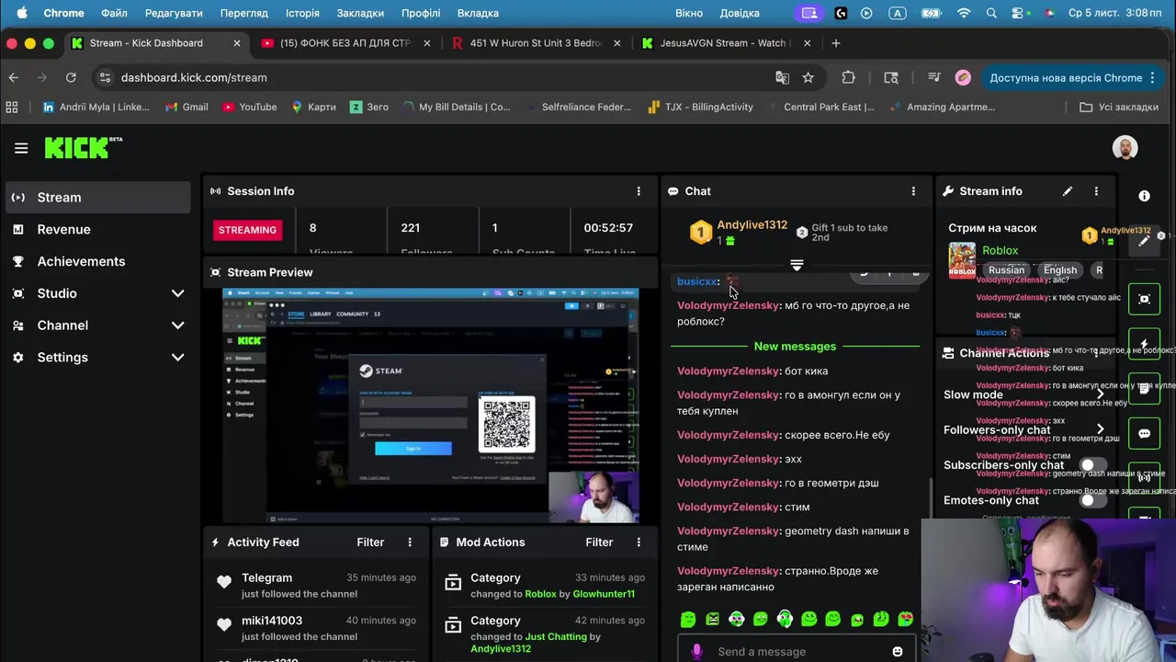Click the chat bubble icon in right toolbar

click(1144, 433)
